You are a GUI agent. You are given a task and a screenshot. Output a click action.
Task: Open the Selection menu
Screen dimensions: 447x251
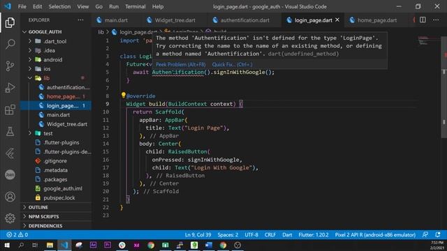click(59, 6)
